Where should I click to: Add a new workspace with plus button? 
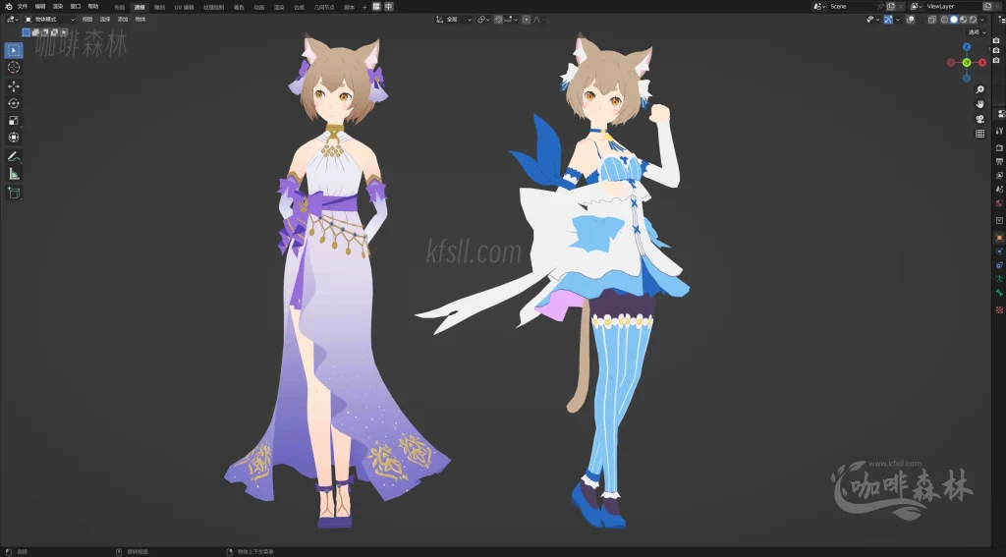364,7
